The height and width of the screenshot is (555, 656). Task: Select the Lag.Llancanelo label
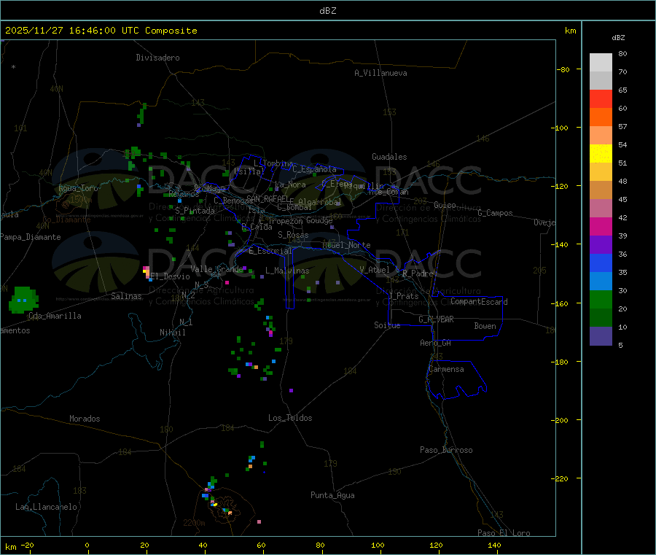pos(46,507)
